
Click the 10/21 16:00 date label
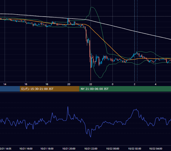(x=26, y=148)
